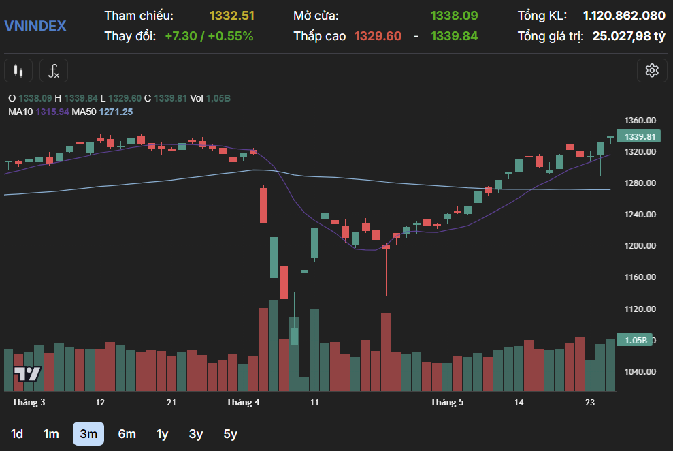Image resolution: width=673 pixels, height=451 pixels.
Task: Click the Tổng KL label
Action: [542, 16]
